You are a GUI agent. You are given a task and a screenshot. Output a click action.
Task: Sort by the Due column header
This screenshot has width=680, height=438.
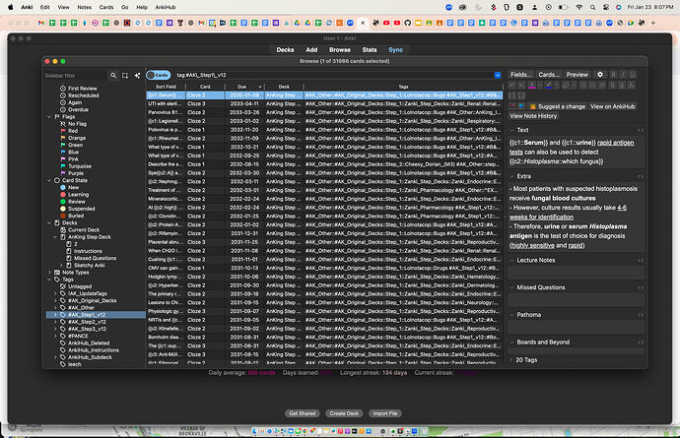[x=244, y=87]
